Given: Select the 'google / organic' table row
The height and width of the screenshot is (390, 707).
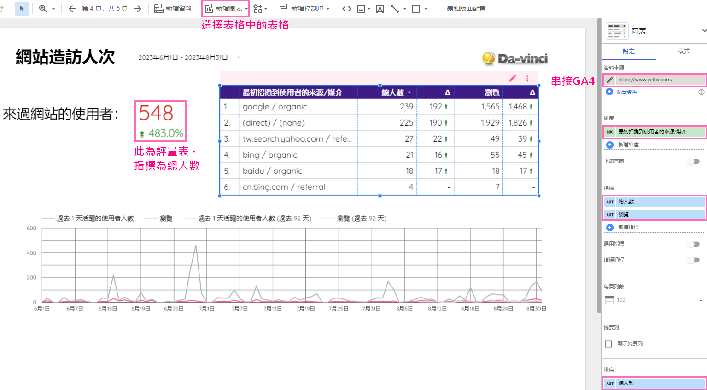Looking at the screenshot, I should click(379, 107).
